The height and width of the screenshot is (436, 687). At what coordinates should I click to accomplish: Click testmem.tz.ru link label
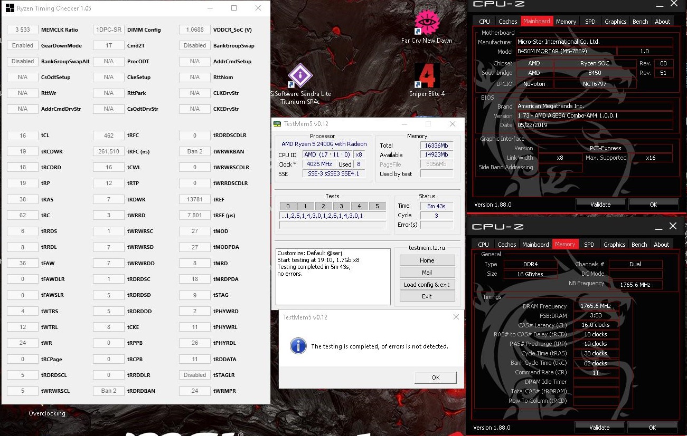point(427,248)
